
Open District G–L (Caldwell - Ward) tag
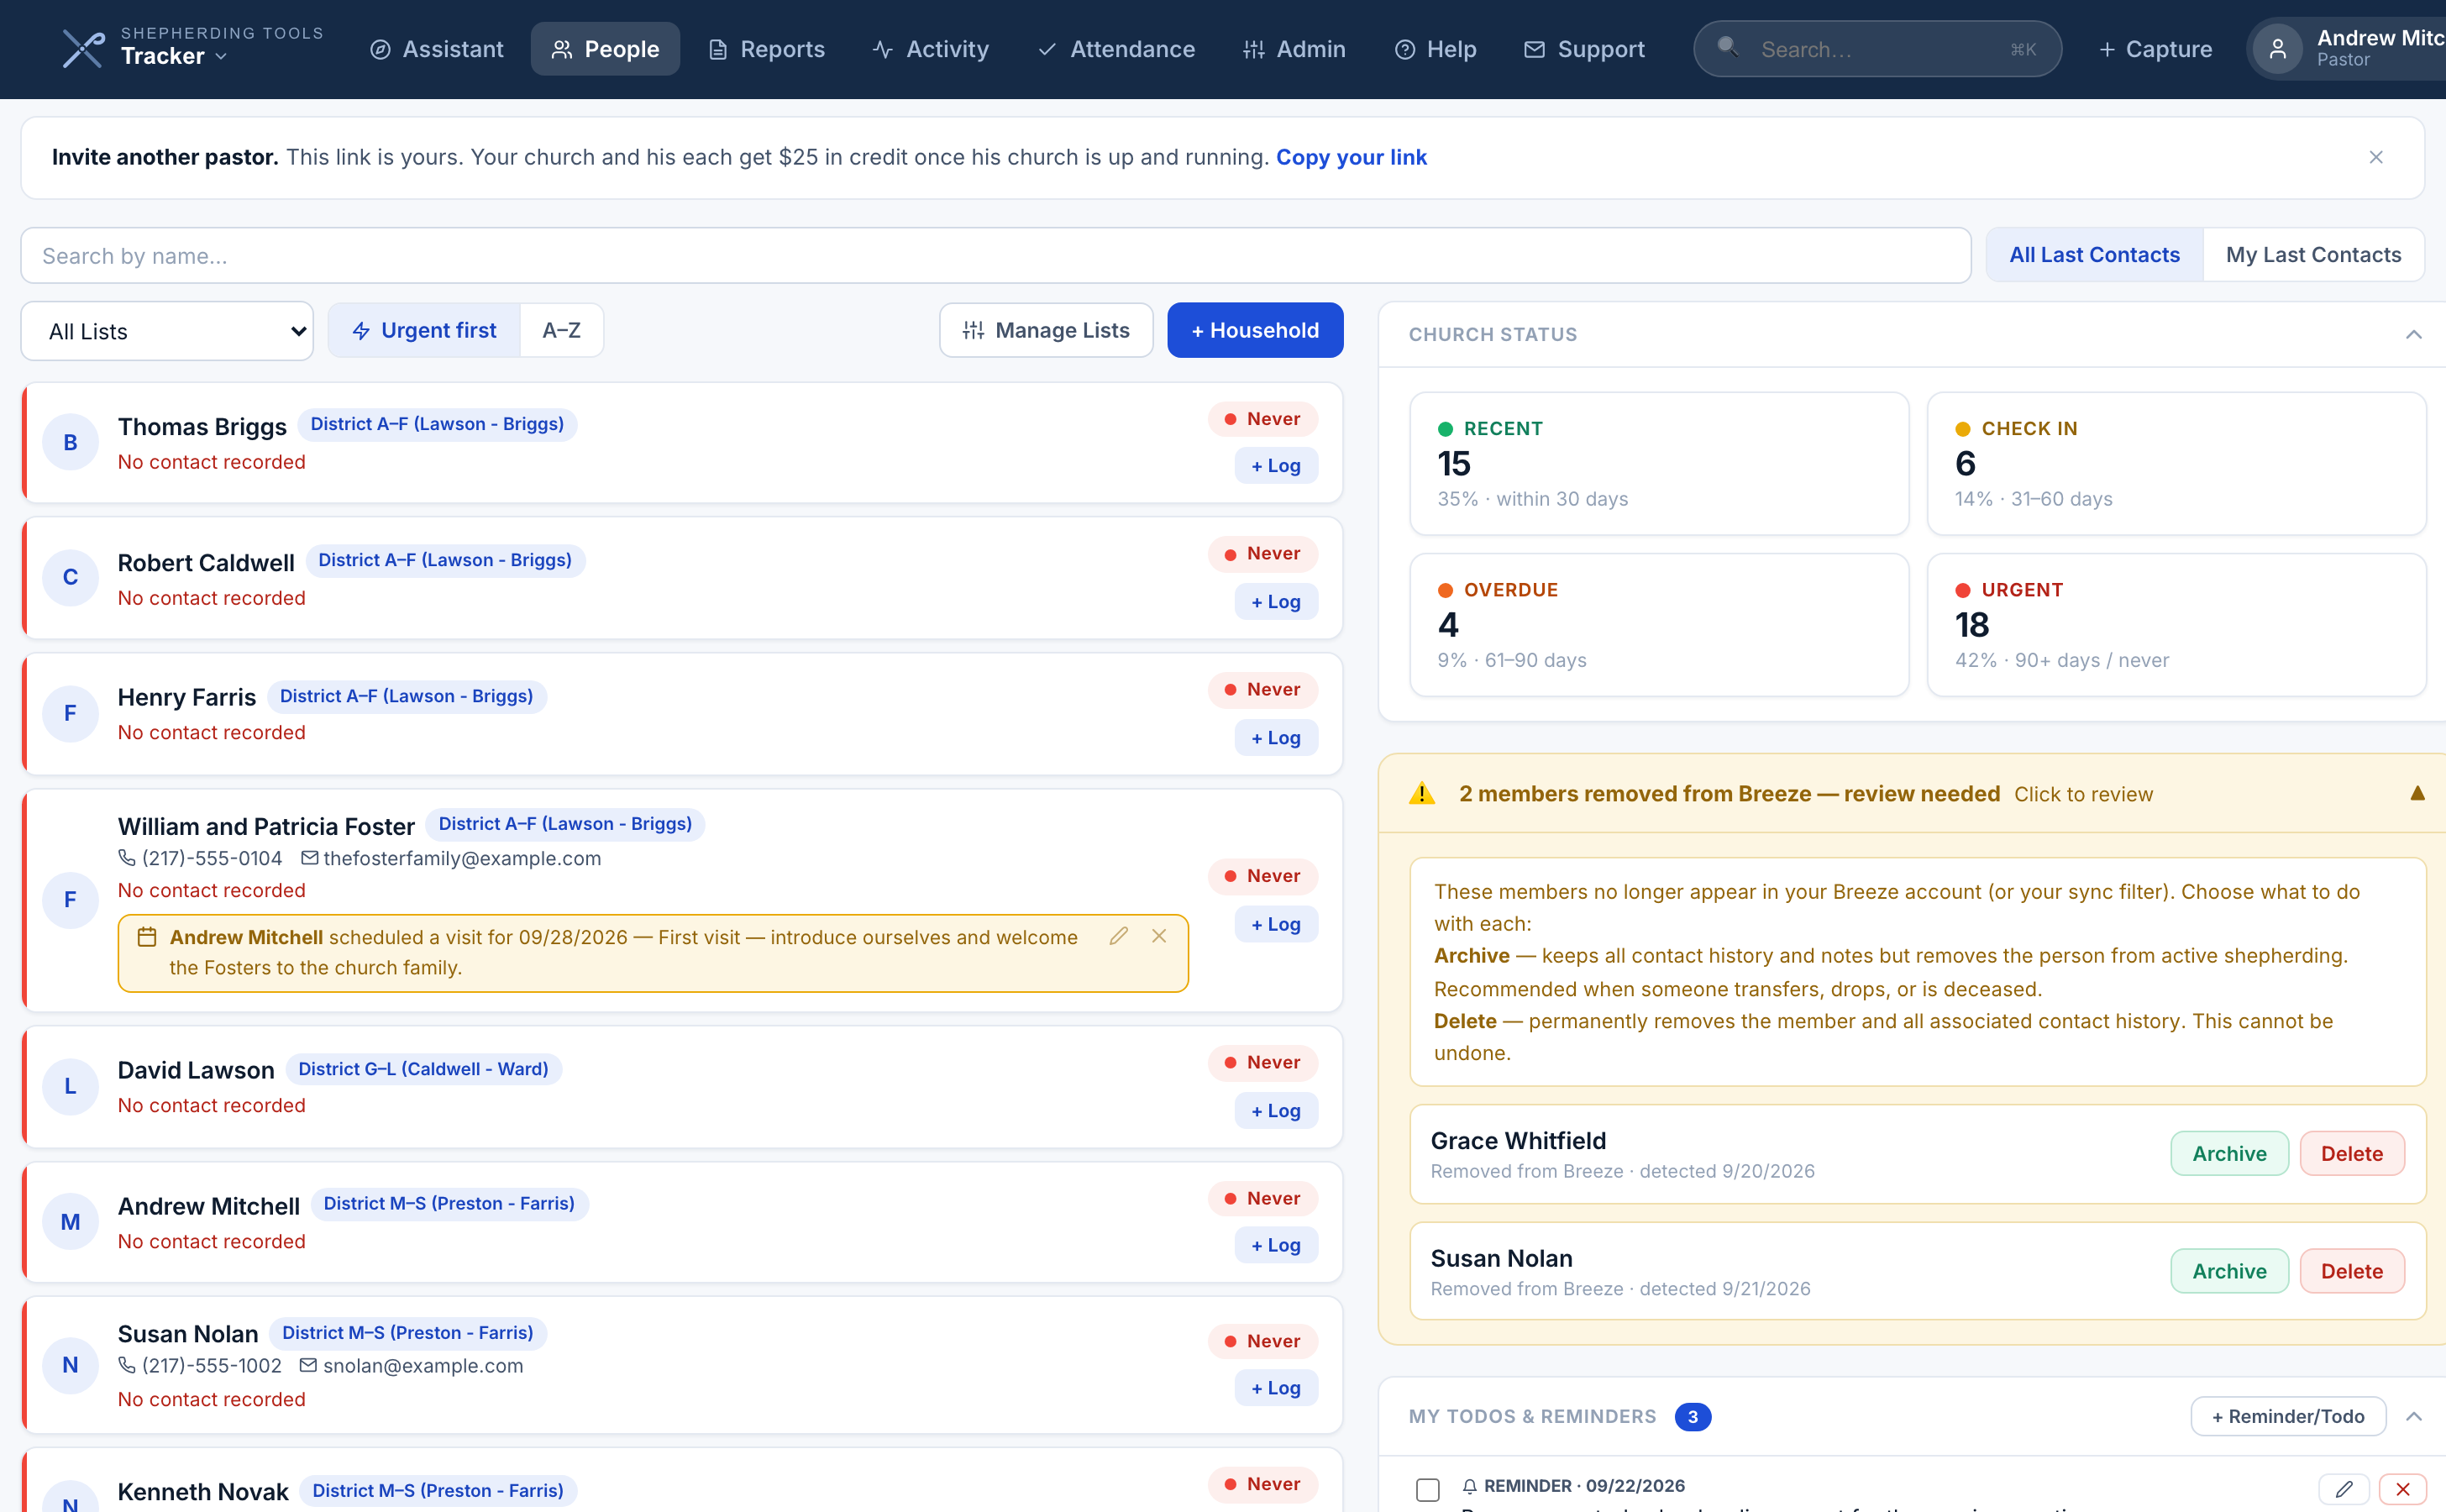423,1069
